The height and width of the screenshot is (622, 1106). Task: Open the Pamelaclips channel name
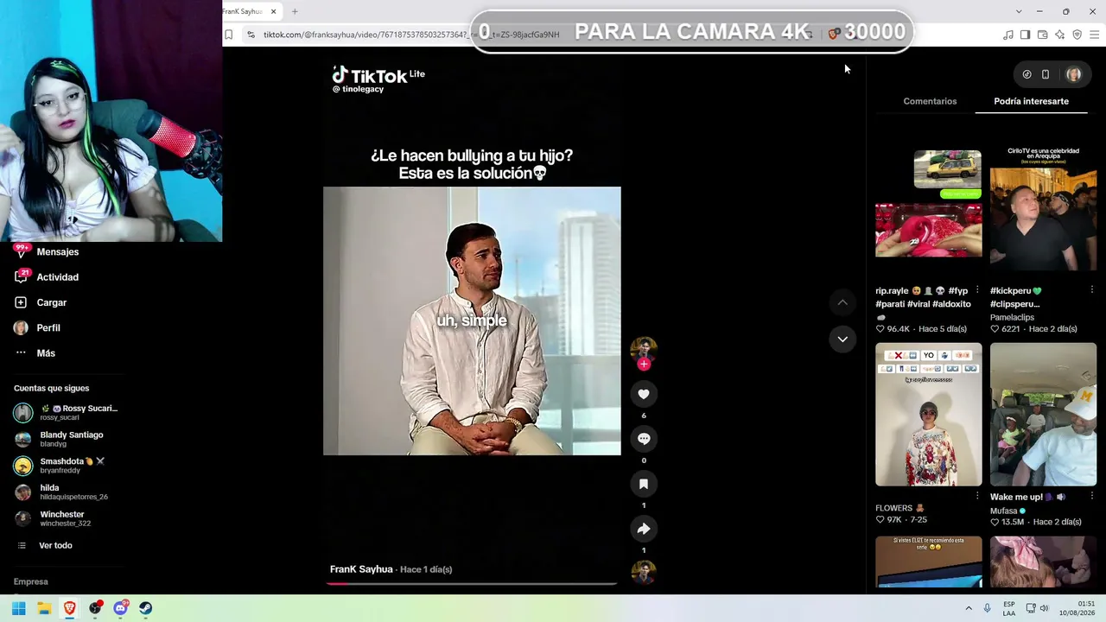pyautogui.click(x=1012, y=317)
